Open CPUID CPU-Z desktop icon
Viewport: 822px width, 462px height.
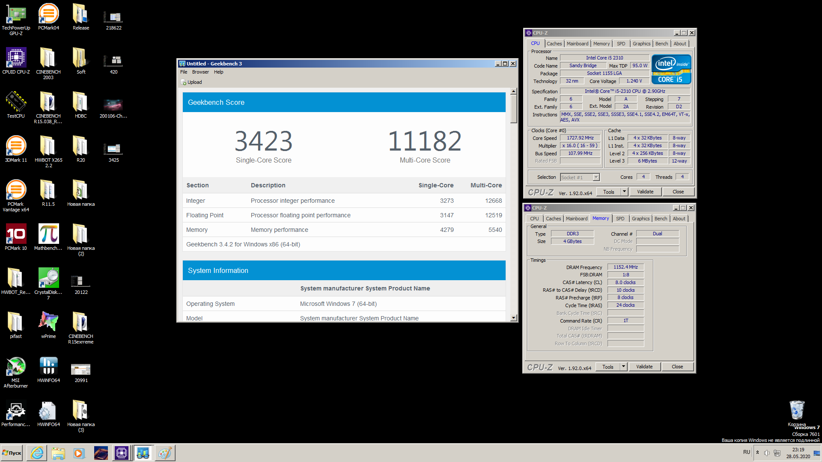(16, 61)
